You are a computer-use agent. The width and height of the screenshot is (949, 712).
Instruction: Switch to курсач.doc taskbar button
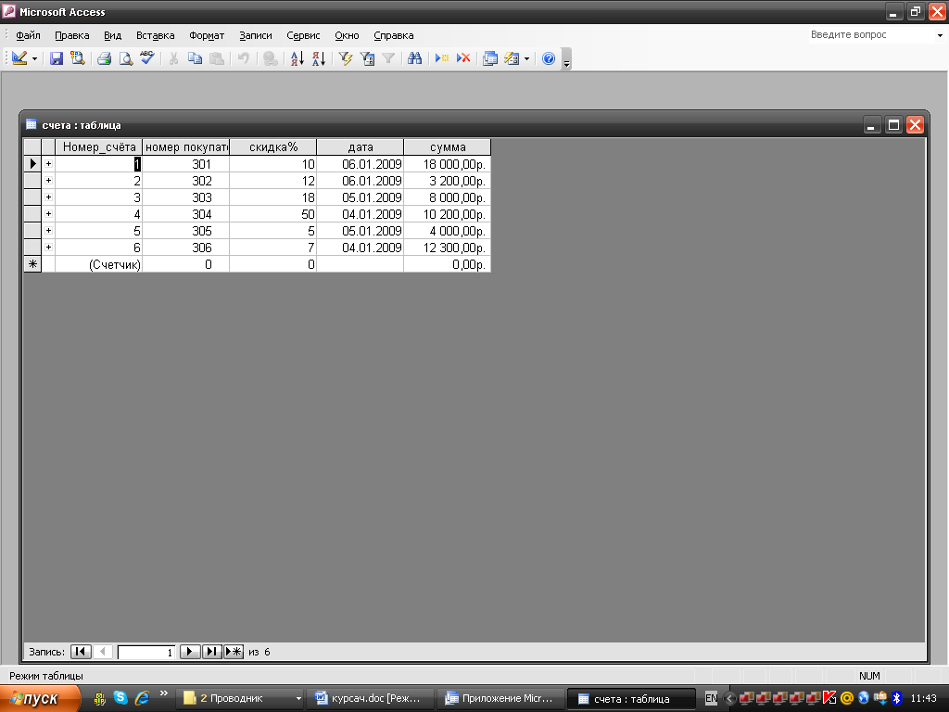click(x=371, y=699)
